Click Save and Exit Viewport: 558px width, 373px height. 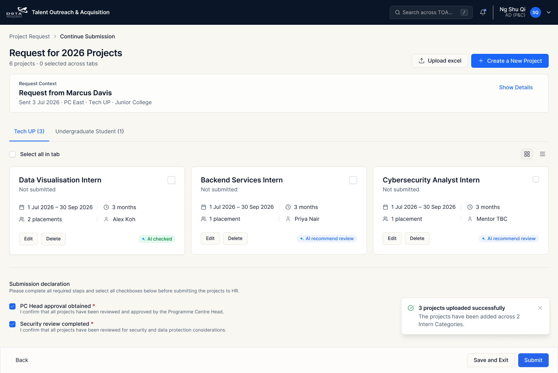pos(491,360)
